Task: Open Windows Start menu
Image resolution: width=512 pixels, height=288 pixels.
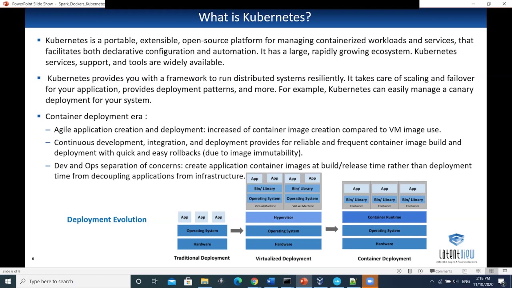Action: click(8, 281)
